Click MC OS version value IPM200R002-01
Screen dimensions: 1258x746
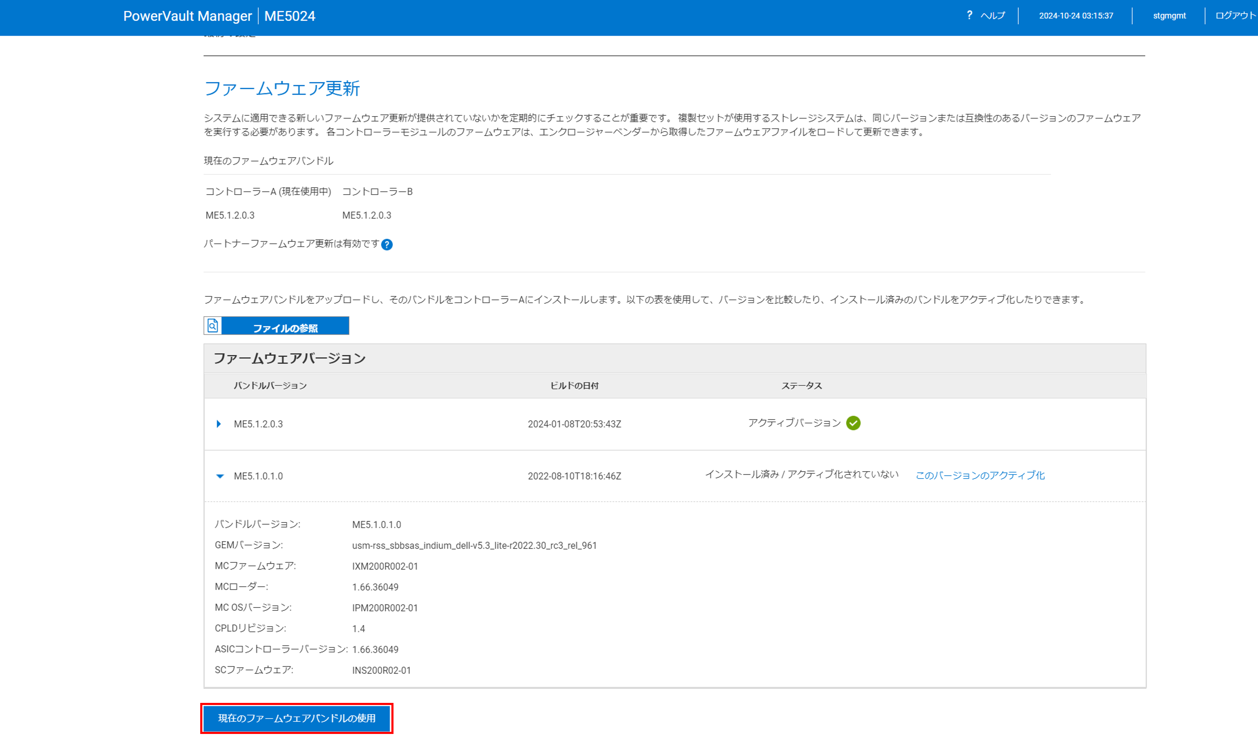(385, 608)
